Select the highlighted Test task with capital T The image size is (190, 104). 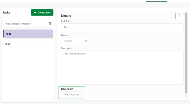pyautogui.click(x=28, y=34)
